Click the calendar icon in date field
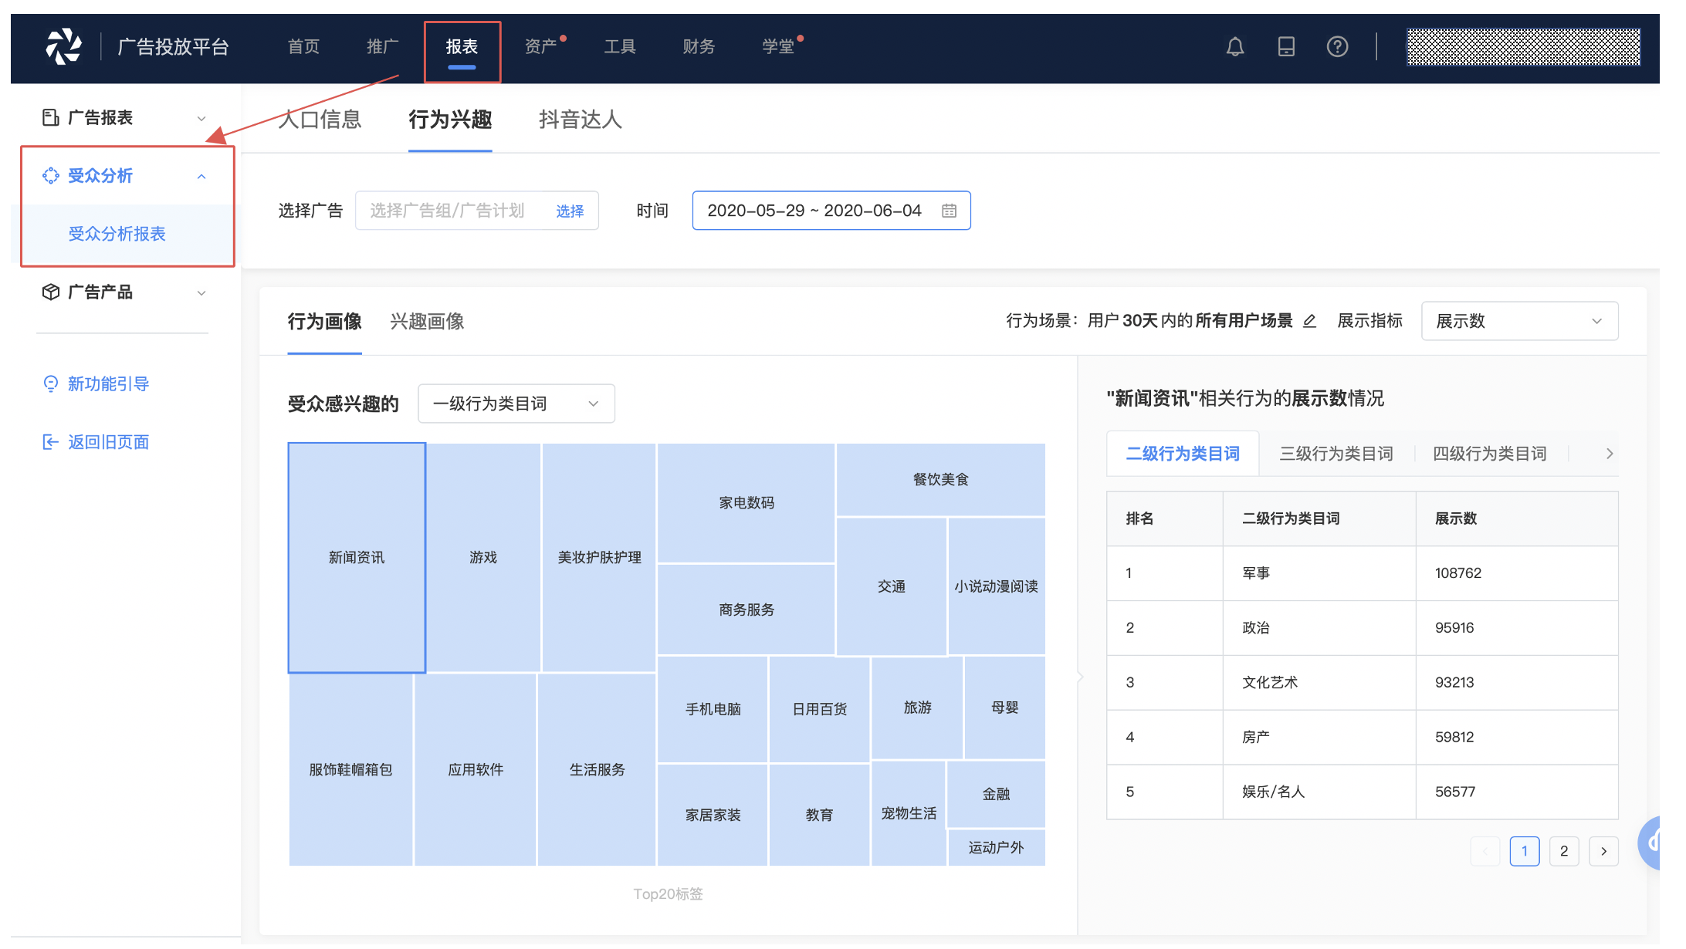 tap(948, 211)
